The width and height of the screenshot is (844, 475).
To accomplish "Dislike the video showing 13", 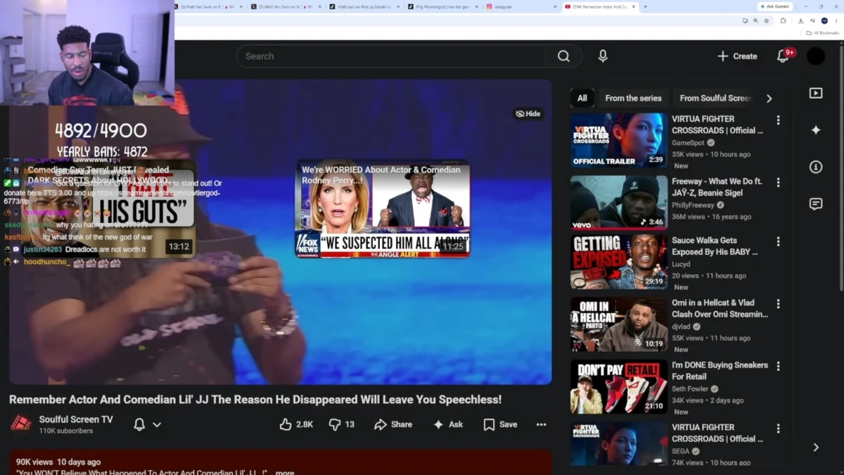I will 342,424.
